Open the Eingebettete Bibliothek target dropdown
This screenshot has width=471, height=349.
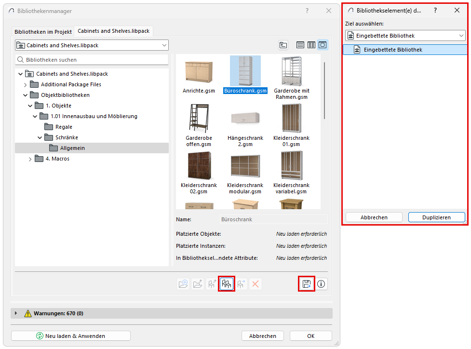pyautogui.click(x=405, y=36)
